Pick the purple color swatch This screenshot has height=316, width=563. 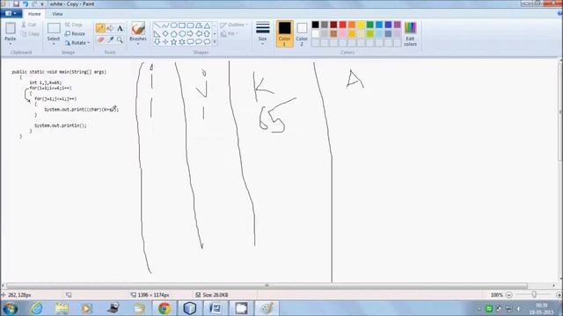point(397,25)
